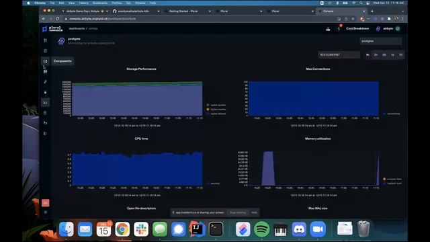430x242 pixels.
Task: Open Terminal from the dock
Action: click(216, 229)
